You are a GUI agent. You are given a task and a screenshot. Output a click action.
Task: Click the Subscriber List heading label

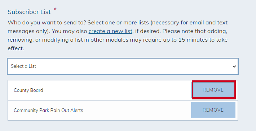[29, 12]
